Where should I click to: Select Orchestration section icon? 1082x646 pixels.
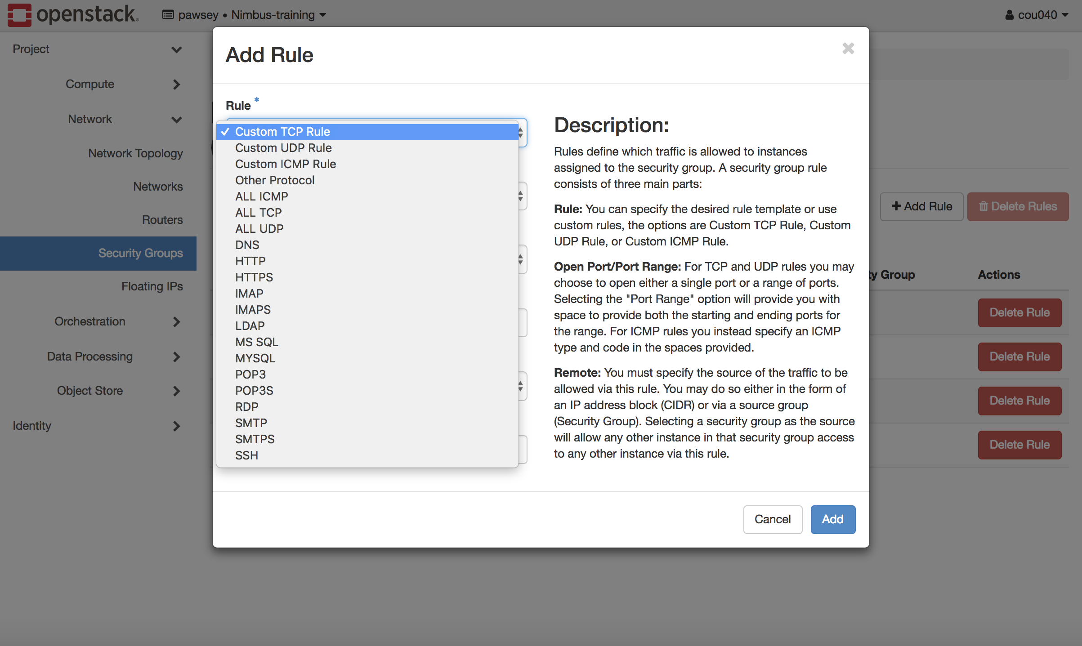176,321
